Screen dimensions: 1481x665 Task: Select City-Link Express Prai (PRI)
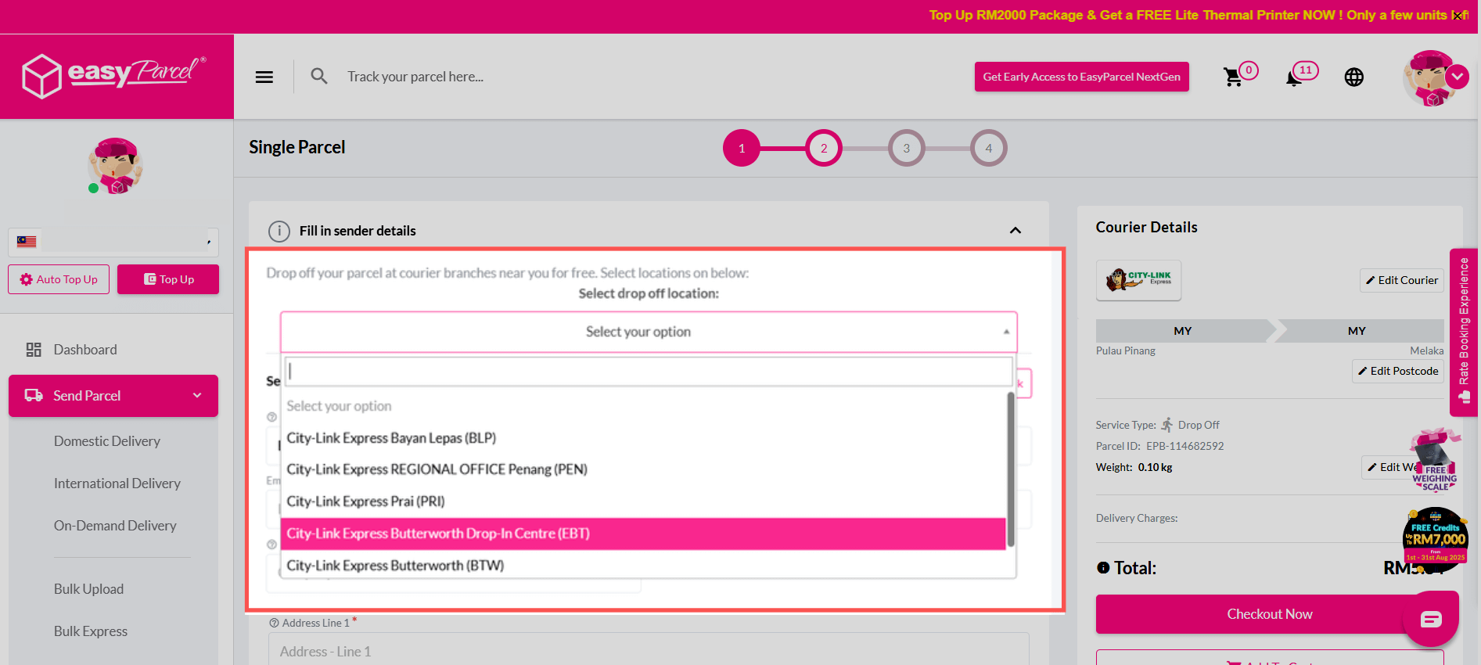click(x=643, y=501)
